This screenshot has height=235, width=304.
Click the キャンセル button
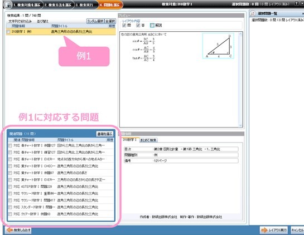pos(297,230)
